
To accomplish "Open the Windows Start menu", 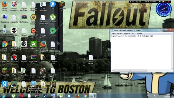I will 4,96.
